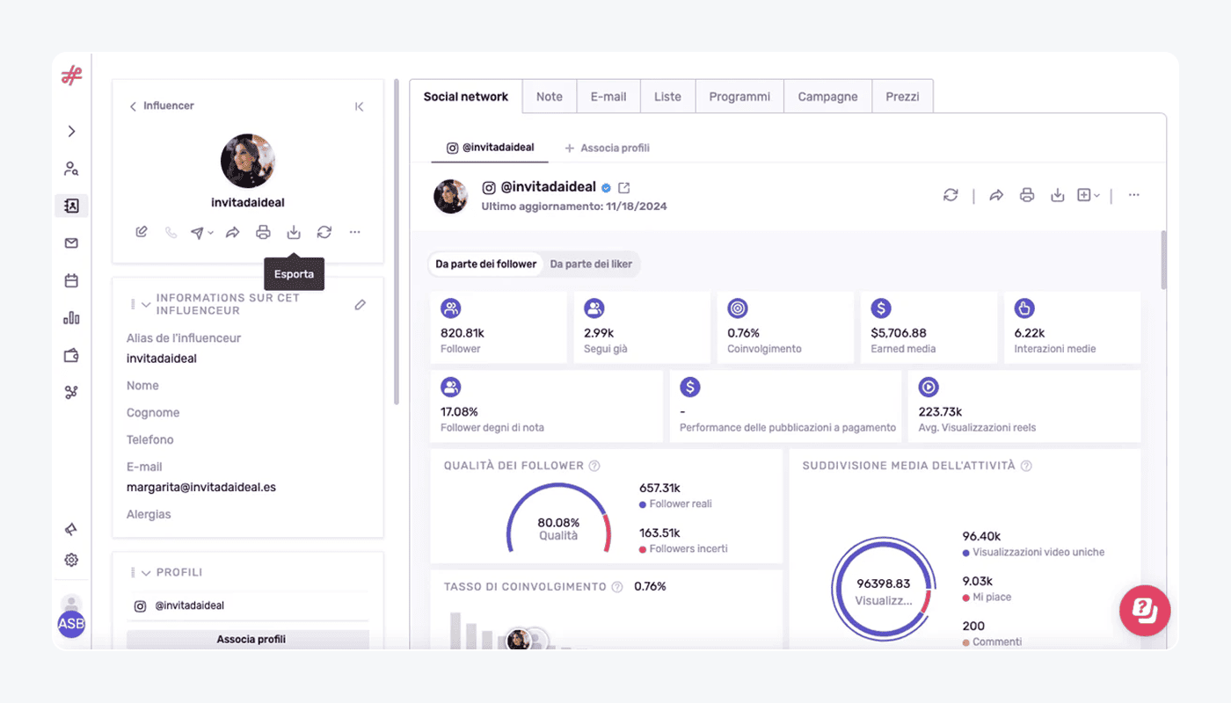
Task: Switch to the Campagne tab
Action: click(827, 97)
